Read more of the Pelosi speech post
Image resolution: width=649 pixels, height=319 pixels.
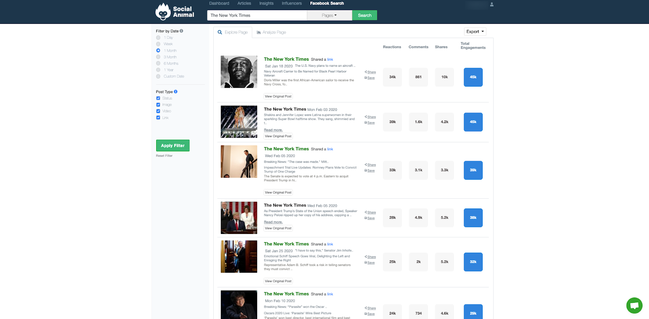coord(273,222)
